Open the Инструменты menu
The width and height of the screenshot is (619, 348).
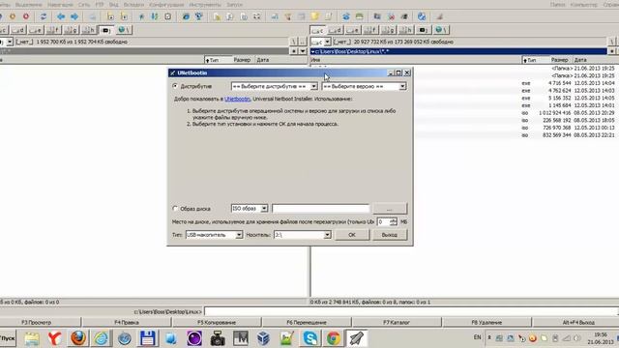[205, 5]
